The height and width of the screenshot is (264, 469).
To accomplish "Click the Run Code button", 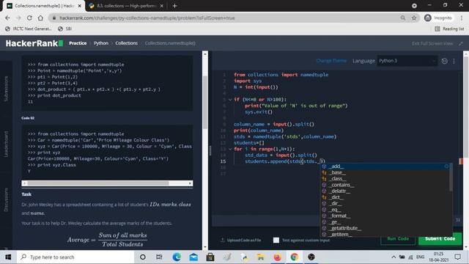I will pos(398,238).
